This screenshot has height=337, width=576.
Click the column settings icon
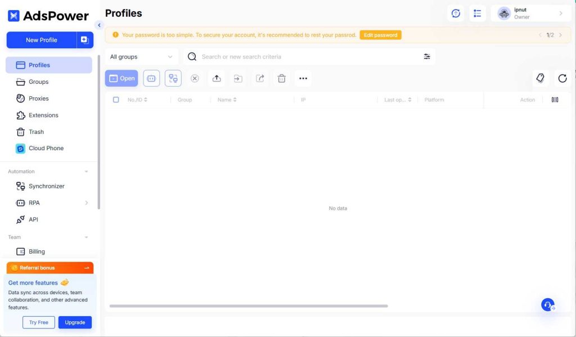555,100
